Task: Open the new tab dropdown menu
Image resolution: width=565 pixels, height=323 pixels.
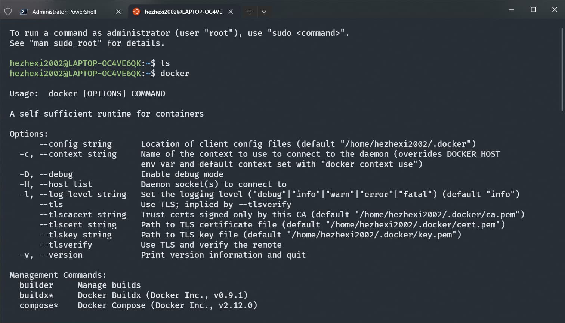Action: 264,12
